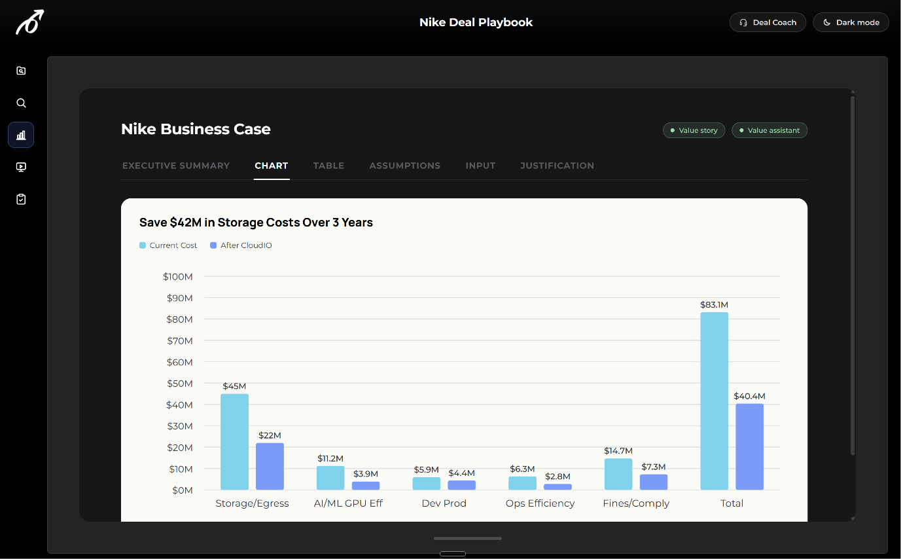Click the Nike Business Case heading
This screenshot has width=901, height=559.
196,129
